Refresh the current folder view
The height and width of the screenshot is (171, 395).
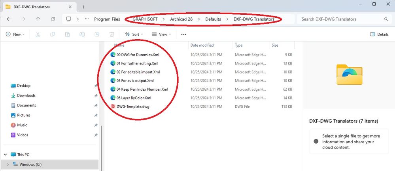tap(53, 19)
